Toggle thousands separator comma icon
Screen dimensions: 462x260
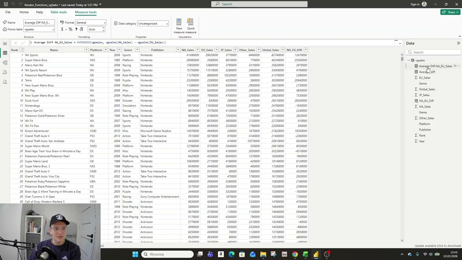[x=76, y=29]
